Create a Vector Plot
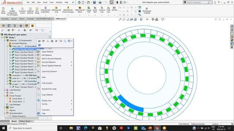Screen dimensions: 234x131 (x=95, y=9)
